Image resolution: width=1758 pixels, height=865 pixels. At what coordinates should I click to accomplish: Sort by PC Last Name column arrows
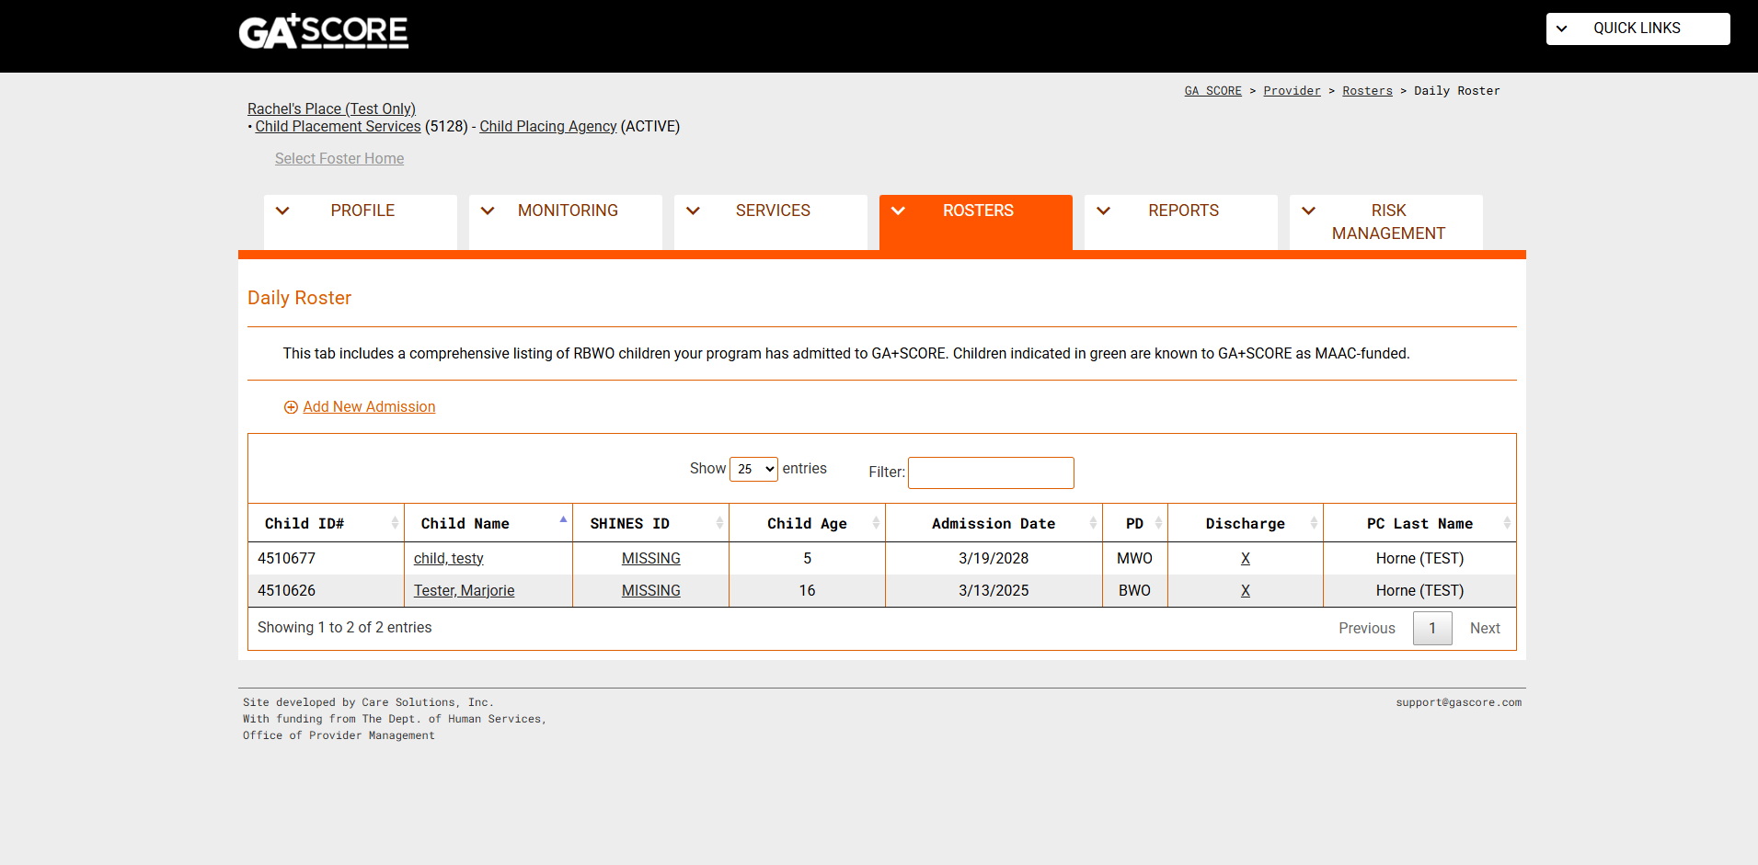point(1506,523)
